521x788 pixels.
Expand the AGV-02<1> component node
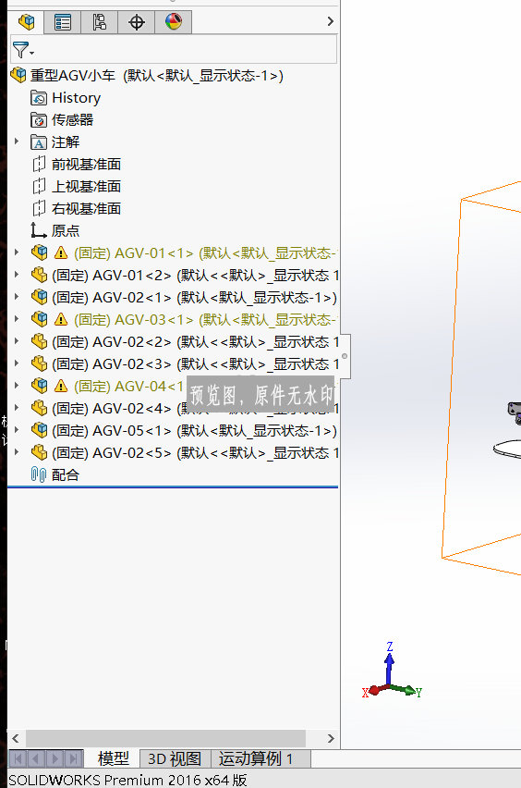tap(17, 297)
